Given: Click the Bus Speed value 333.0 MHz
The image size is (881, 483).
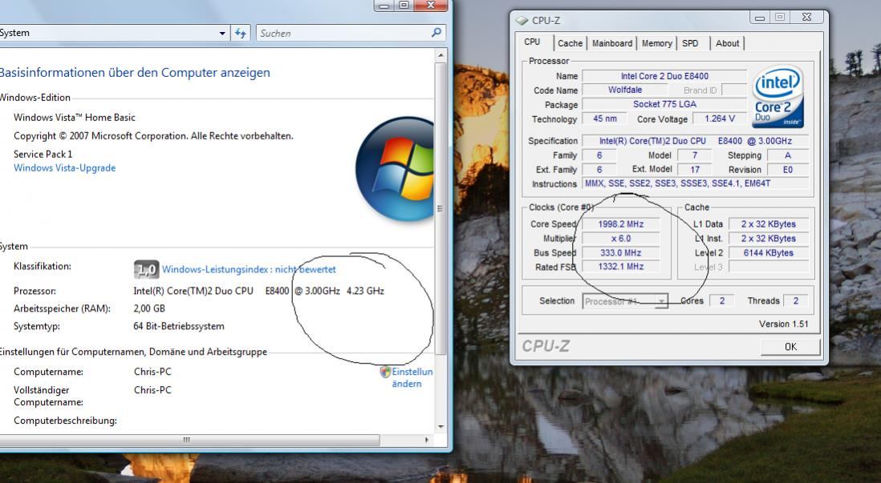Looking at the screenshot, I should coord(620,253).
